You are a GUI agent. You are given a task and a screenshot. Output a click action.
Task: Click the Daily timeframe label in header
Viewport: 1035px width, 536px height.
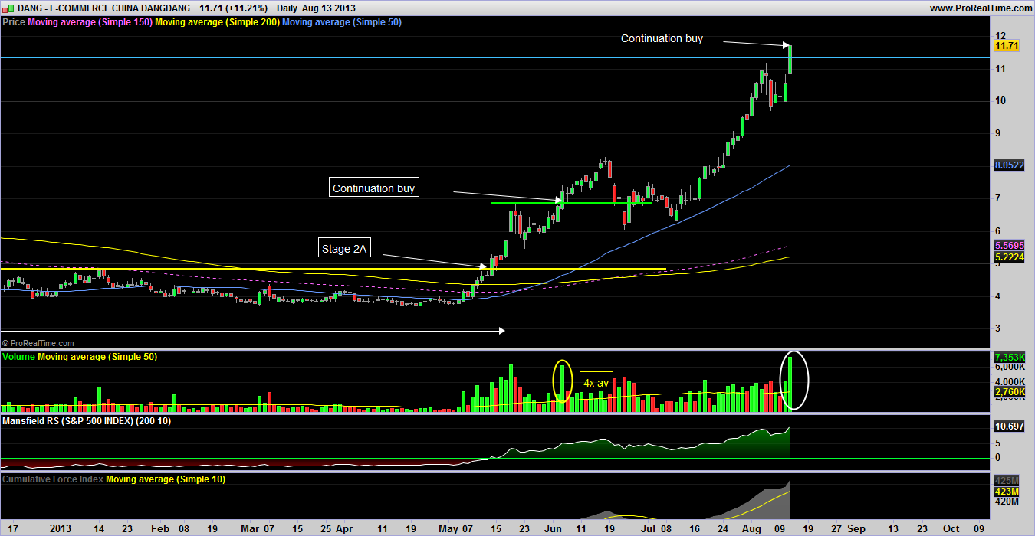point(287,8)
